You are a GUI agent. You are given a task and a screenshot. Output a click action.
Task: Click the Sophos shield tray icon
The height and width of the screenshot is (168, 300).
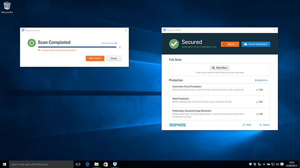pos(250,164)
